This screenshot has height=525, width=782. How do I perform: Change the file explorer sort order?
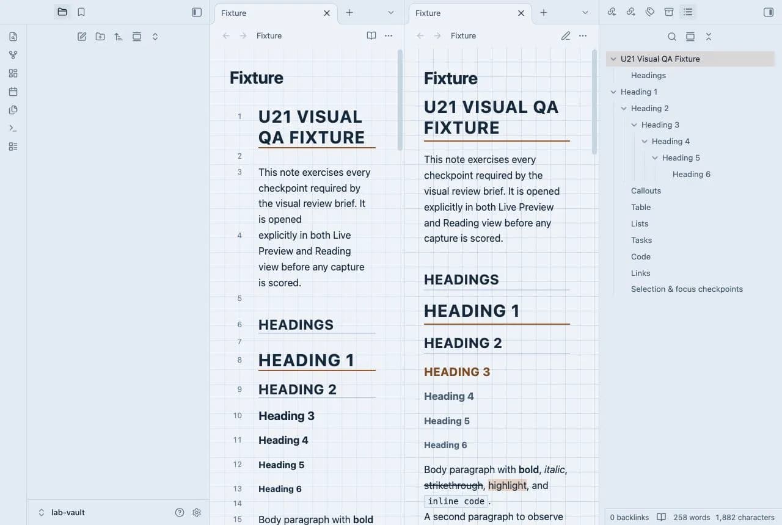(x=119, y=37)
